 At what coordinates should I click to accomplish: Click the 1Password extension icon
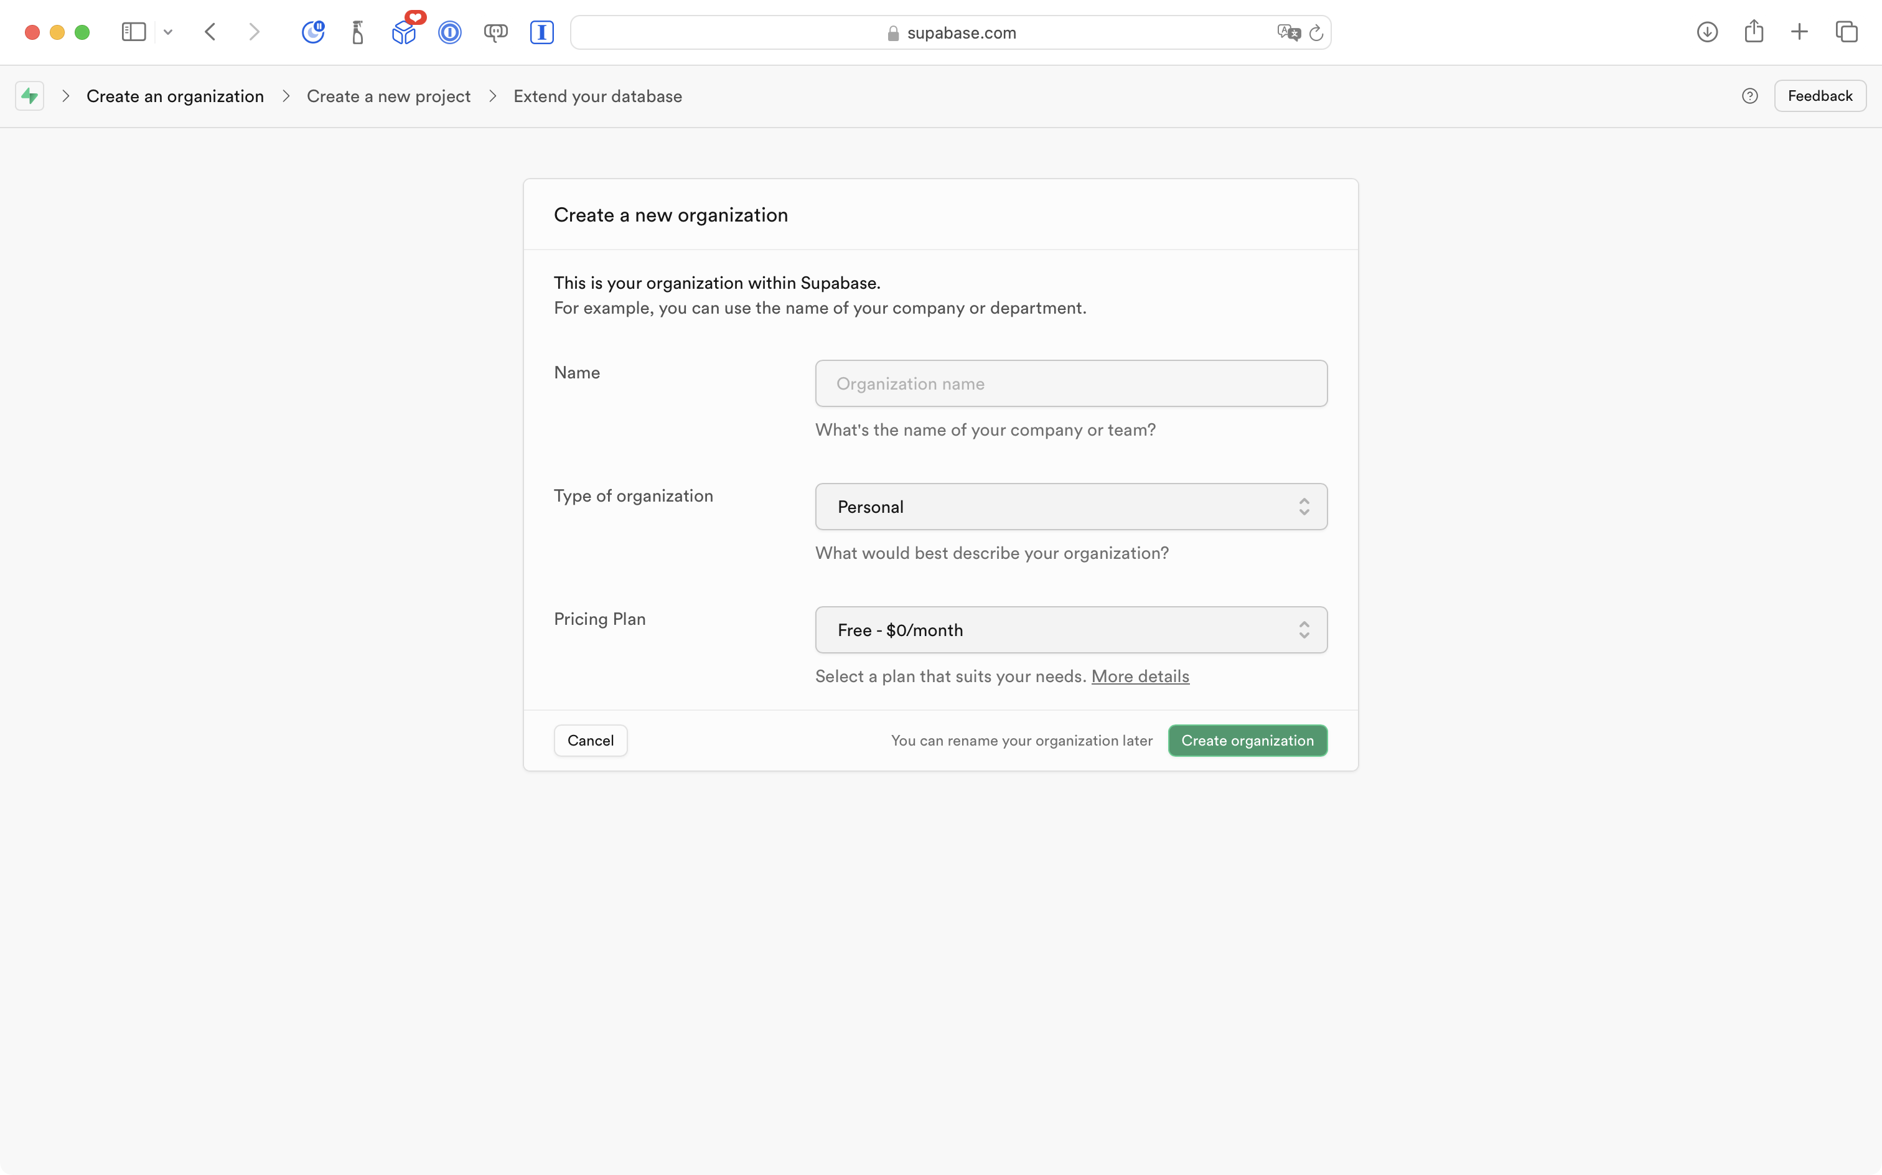(x=450, y=32)
